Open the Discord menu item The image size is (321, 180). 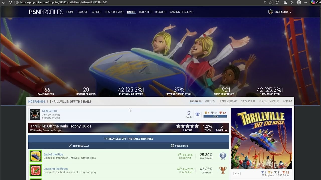(x=160, y=12)
